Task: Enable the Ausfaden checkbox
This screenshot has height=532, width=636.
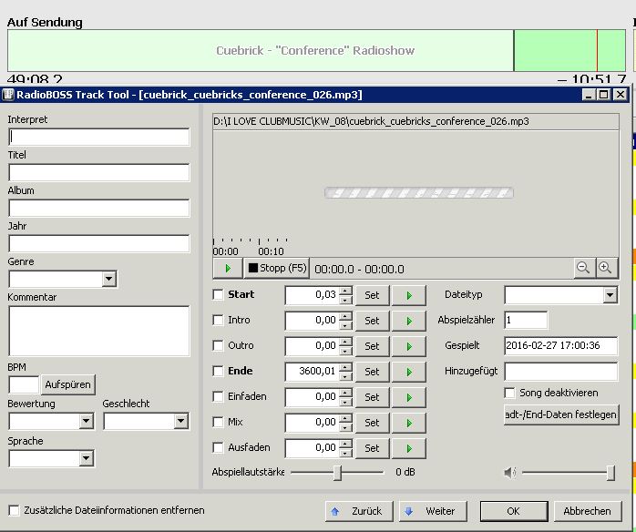Action: click(x=218, y=448)
